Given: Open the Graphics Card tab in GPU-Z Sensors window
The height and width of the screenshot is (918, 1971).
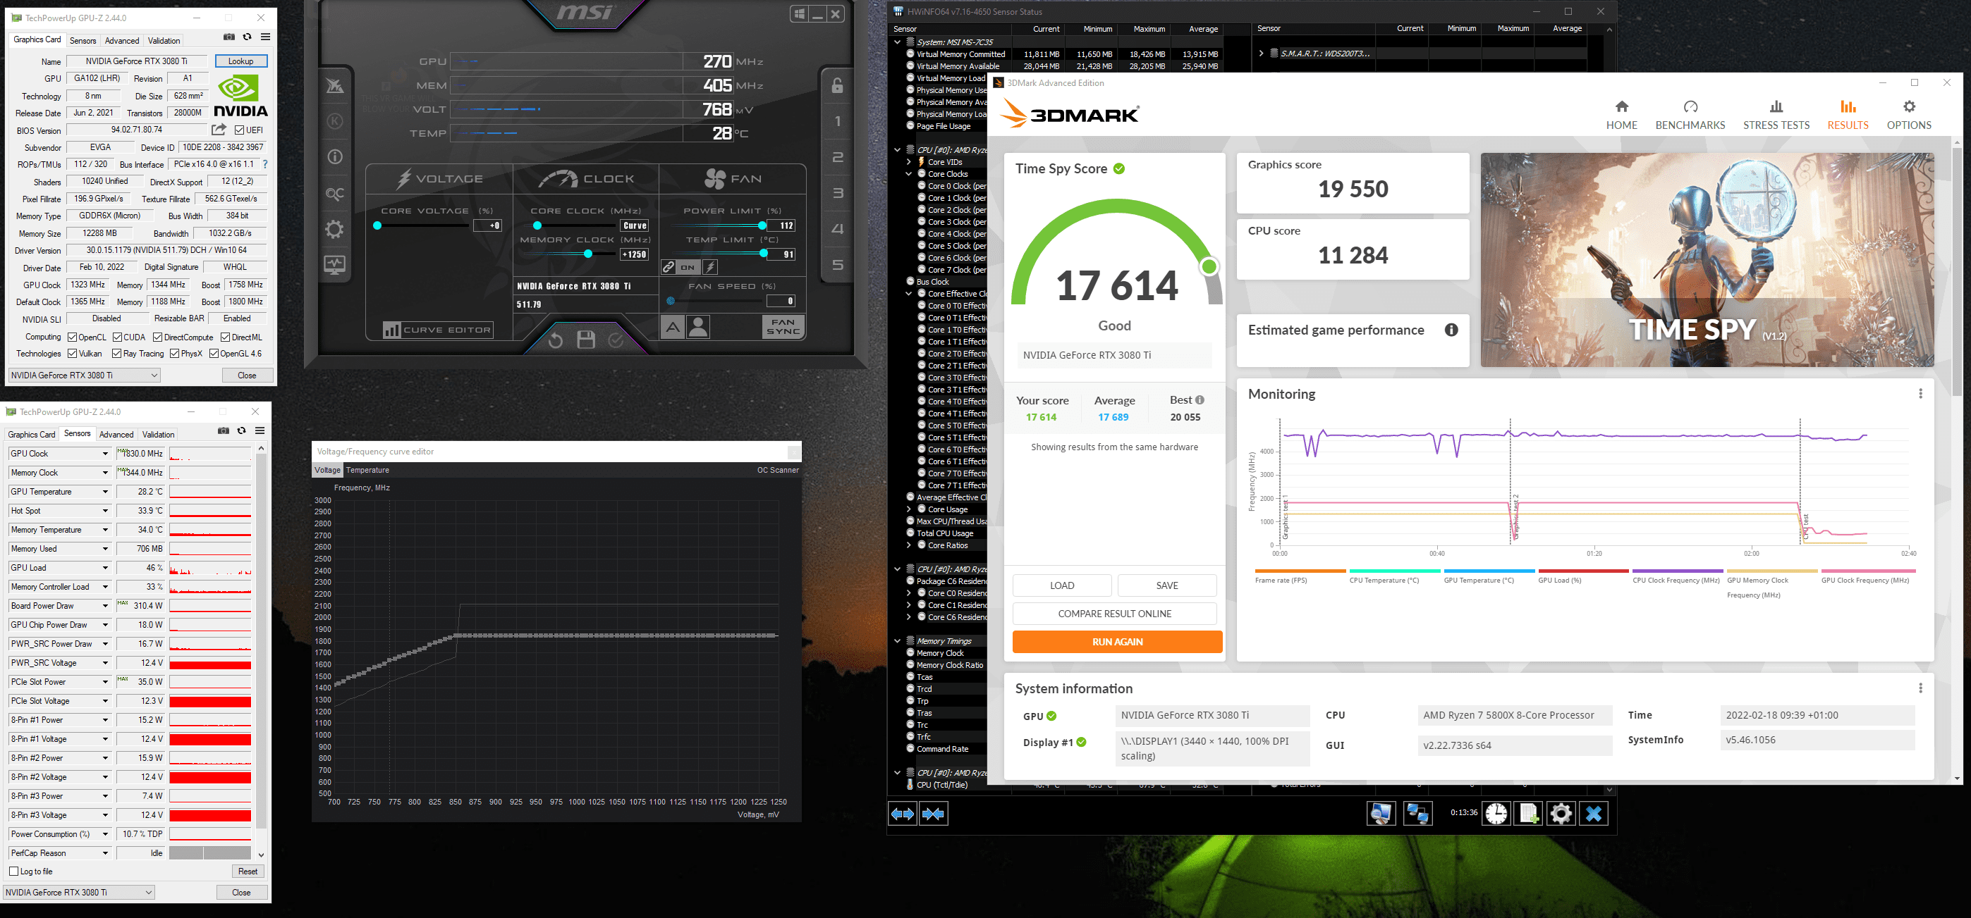Looking at the screenshot, I should pyautogui.click(x=31, y=434).
